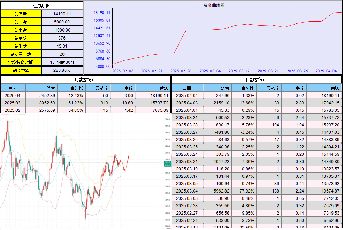Select the 总单数 label
The height and width of the screenshot is (230, 343).
21,38
